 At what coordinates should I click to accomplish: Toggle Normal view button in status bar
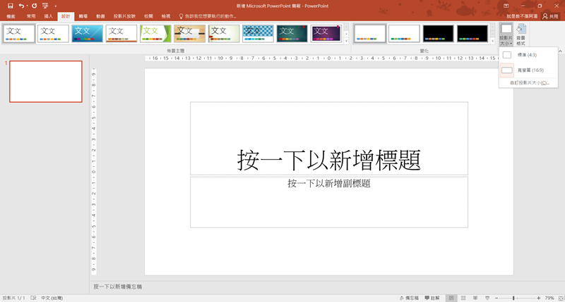451,298
